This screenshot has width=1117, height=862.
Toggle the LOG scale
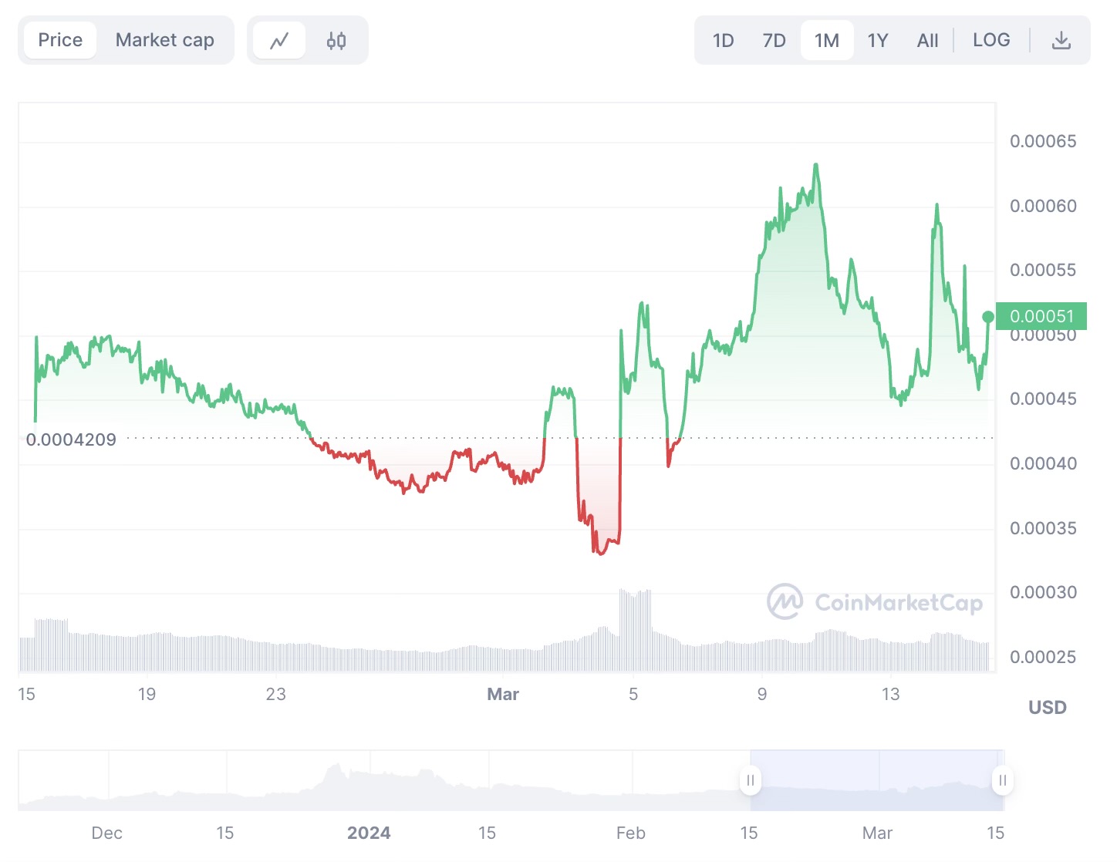pyautogui.click(x=991, y=40)
